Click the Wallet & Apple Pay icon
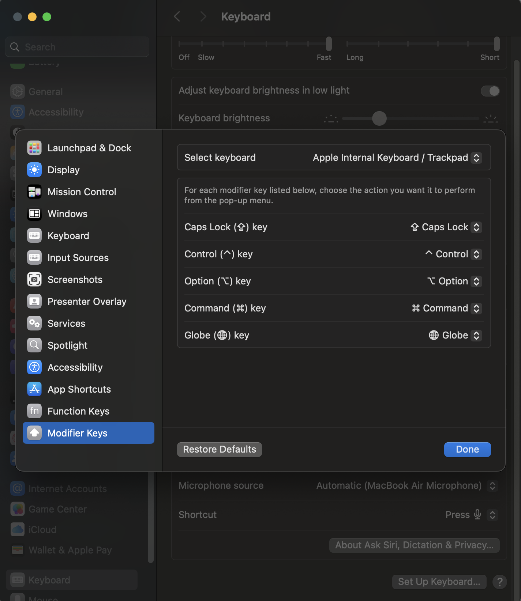This screenshot has height=601, width=521. pyautogui.click(x=18, y=550)
